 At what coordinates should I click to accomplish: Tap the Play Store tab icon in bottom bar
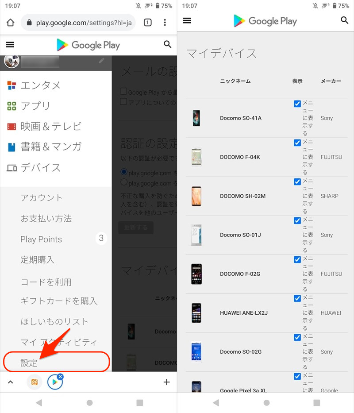click(x=55, y=382)
